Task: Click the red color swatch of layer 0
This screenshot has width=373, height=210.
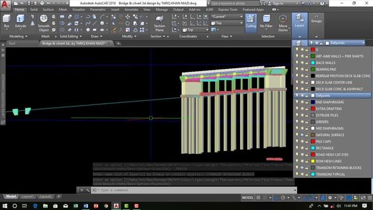Action: 313,50
